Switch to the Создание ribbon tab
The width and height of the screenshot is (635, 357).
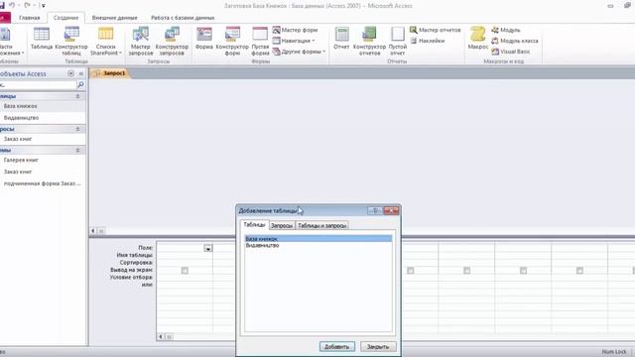(66, 18)
